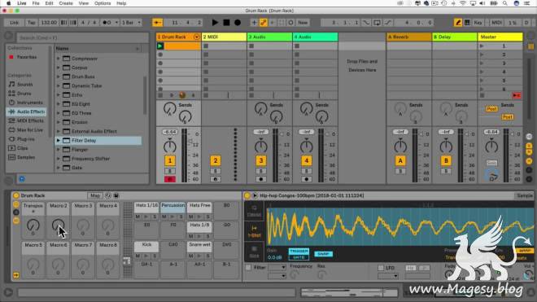
Task: Toggle track 2 activator button
Action: (216, 160)
